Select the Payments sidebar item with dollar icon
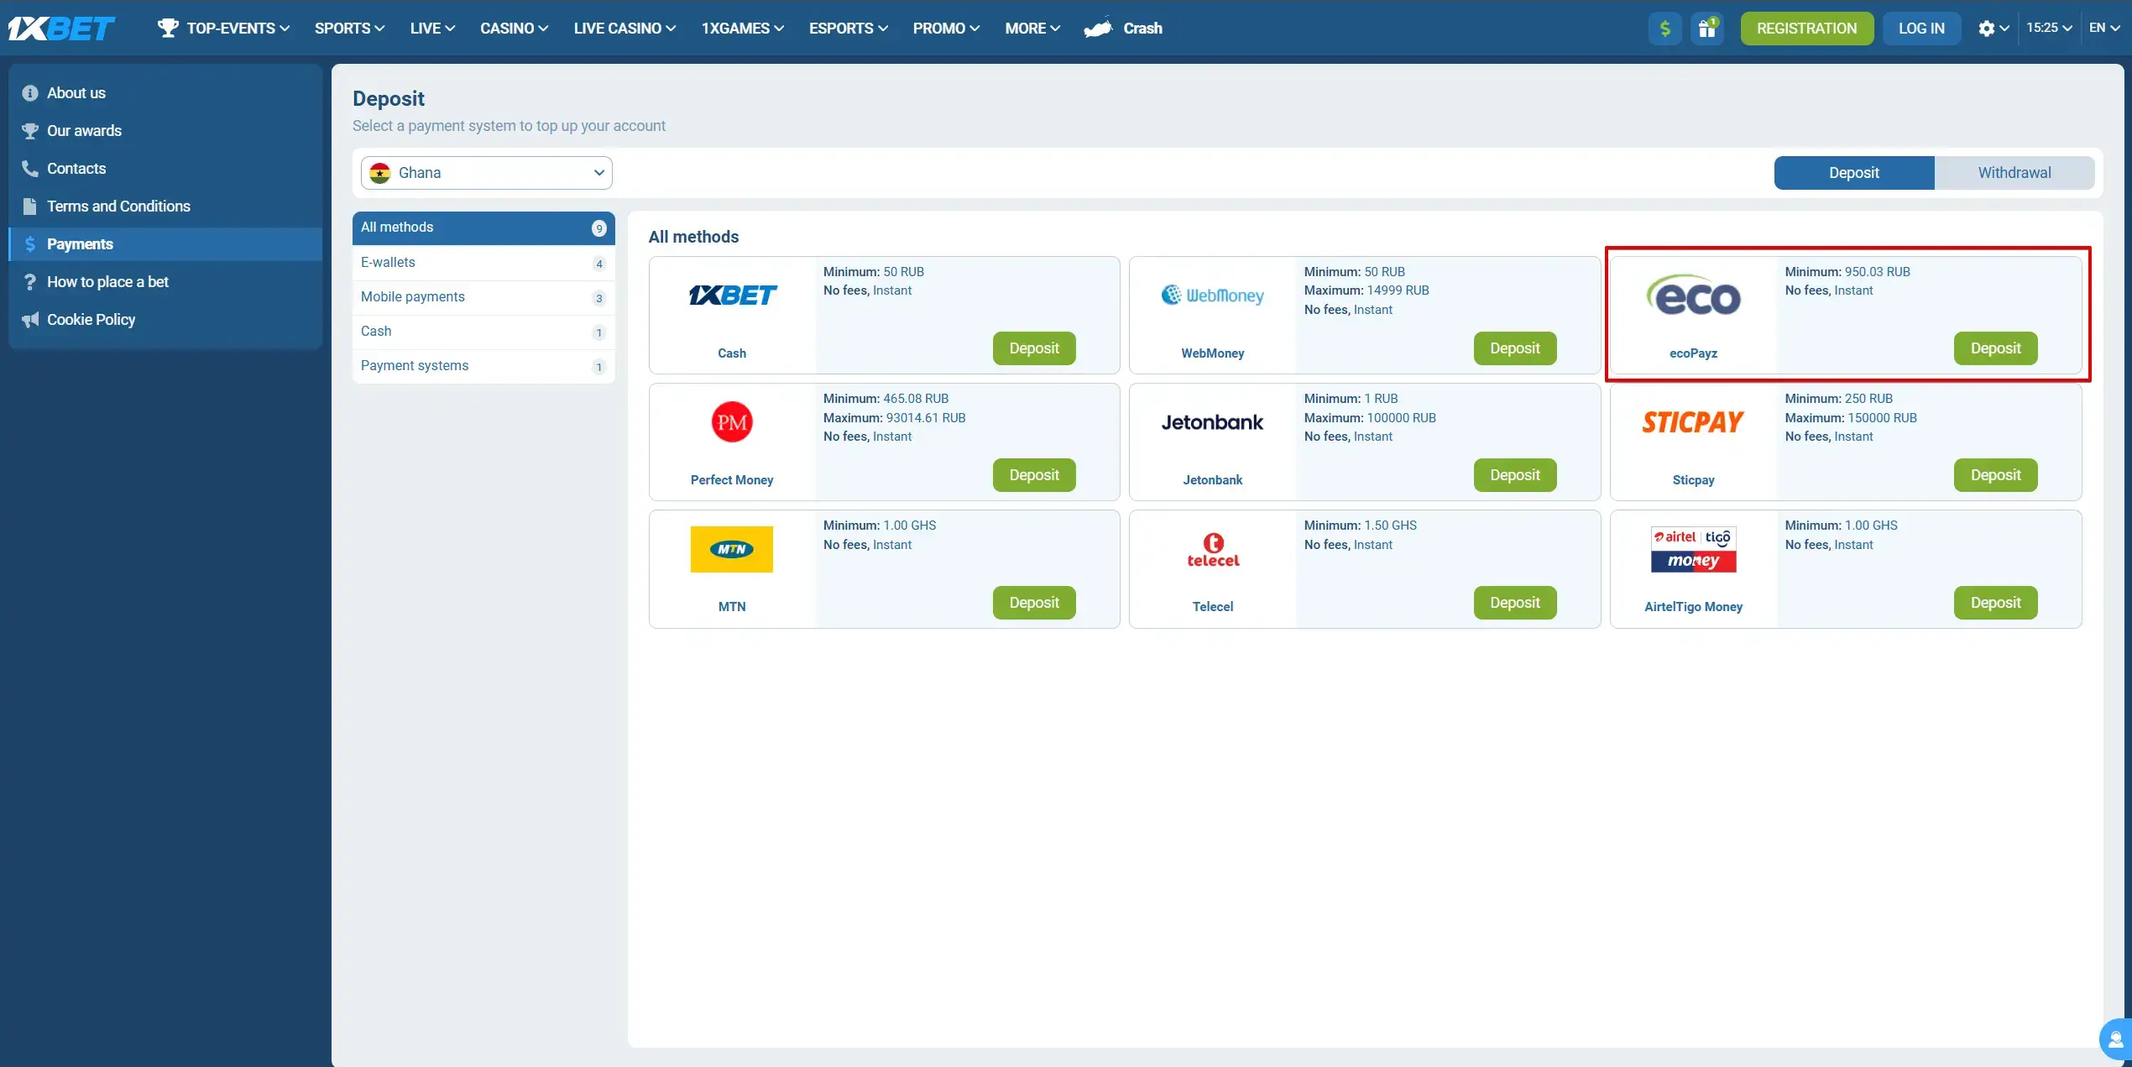Screen dimensions: 2132x1067 point(81,243)
